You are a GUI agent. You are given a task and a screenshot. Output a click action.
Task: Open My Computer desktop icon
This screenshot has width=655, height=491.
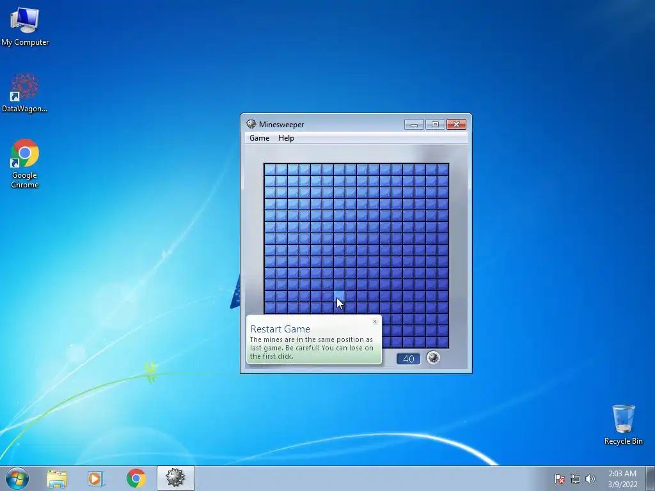click(25, 26)
